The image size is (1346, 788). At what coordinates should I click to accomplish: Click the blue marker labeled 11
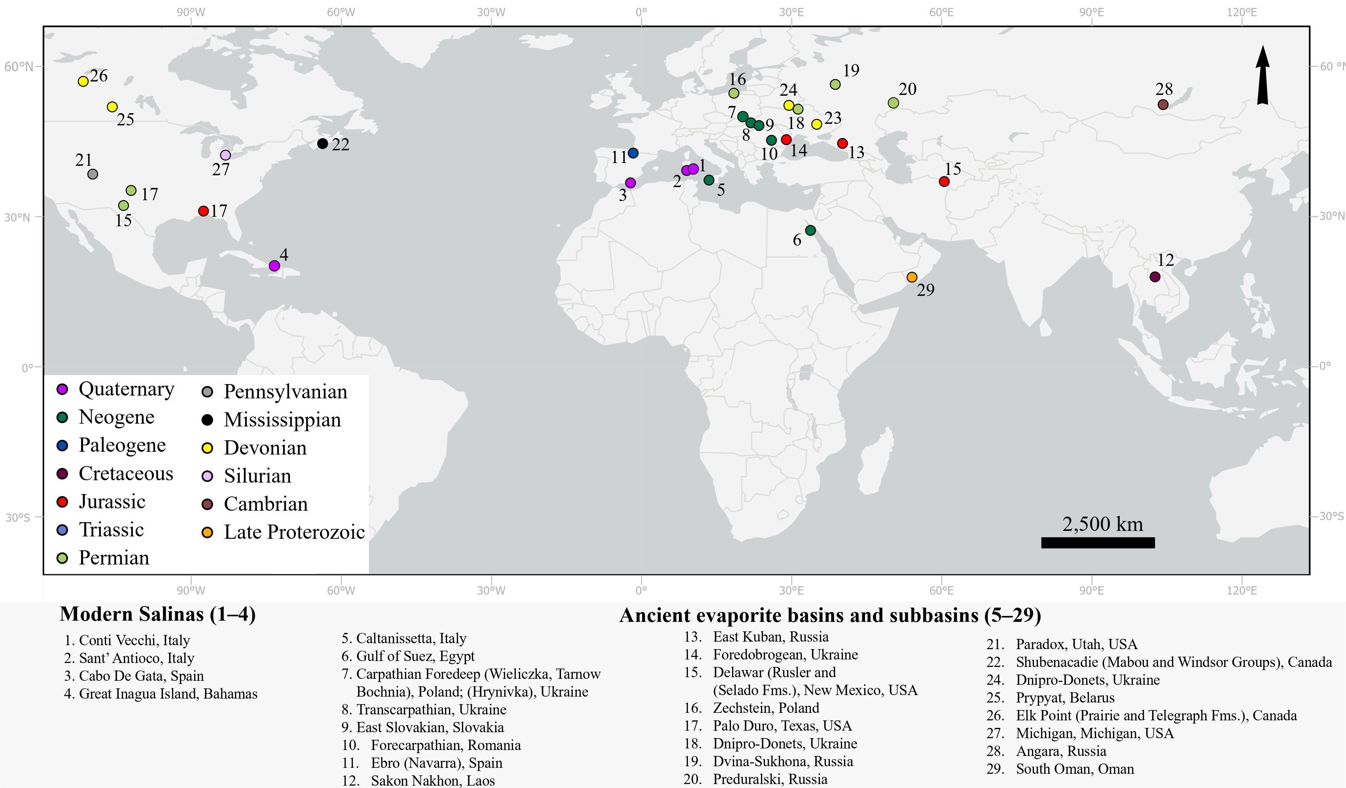(x=633, y=153)
